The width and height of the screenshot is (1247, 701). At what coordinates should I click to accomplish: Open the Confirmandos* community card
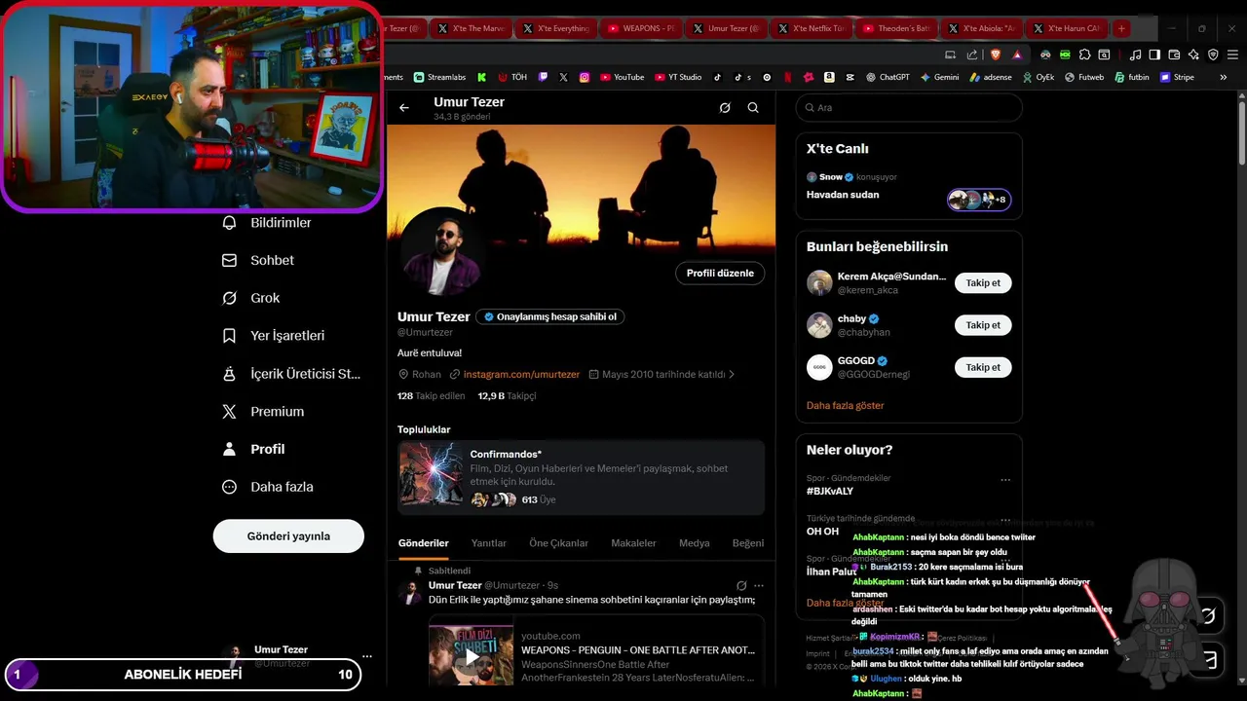tap(581, 477)
